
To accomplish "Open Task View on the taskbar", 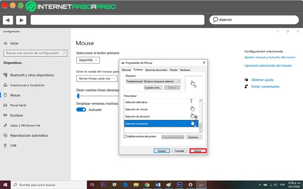I will pyautogui.click(x=92, y=185).
